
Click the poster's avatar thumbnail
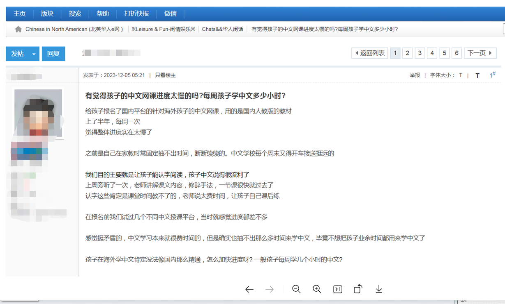[x=38, y=113]
